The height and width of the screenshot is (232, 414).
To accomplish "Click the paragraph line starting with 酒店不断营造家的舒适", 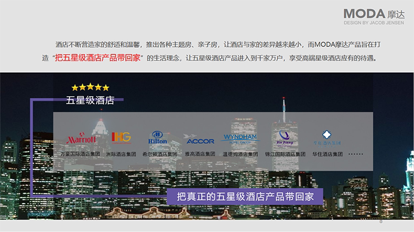I will point(218,44).
